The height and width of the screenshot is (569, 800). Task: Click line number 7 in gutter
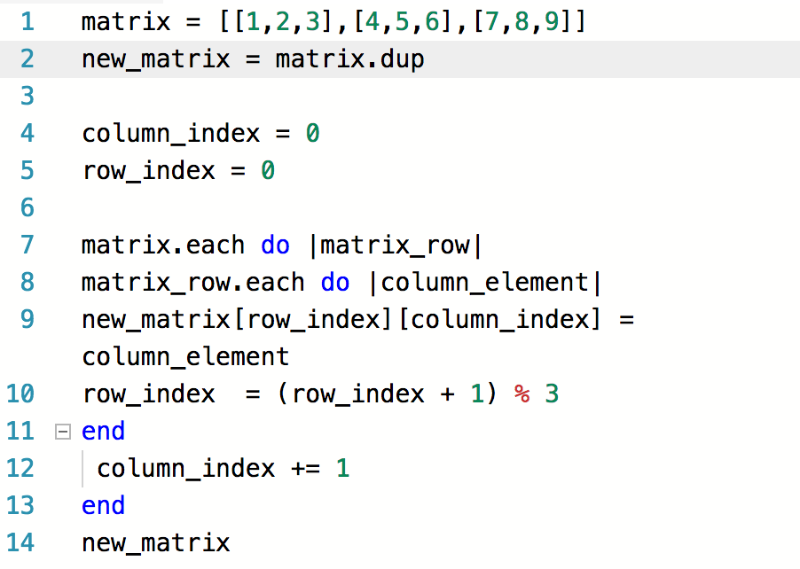click(27, 246)
